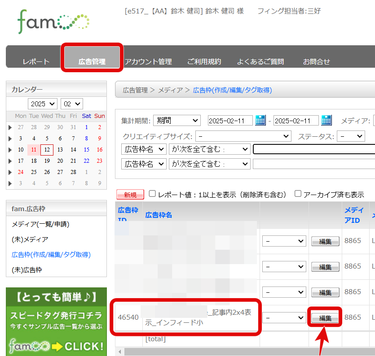375x356 pixels.
Task: Expand the calendar week row starting 10
Action: click(10, 150)
